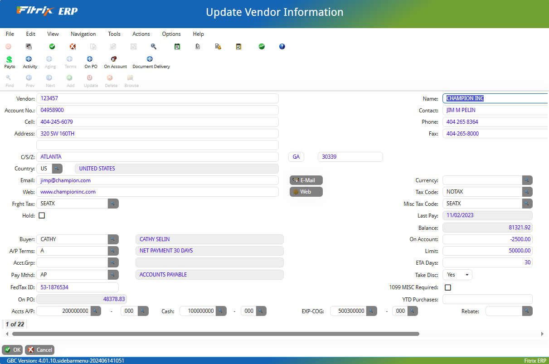
Task: Click the magnifying glass icon in the top toolbar
Action: 154,46
